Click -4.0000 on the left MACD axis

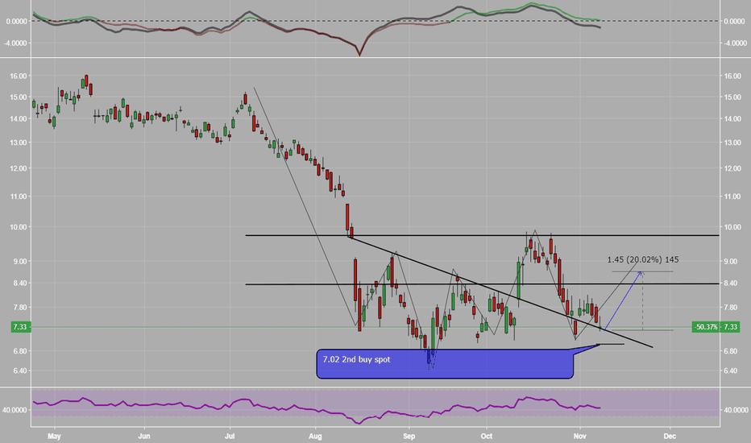[x=15, y=43]
